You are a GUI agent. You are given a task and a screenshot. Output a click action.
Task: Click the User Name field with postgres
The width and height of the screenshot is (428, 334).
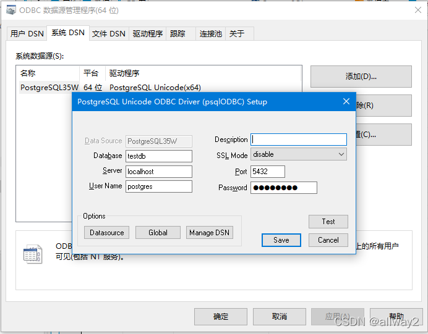point(159,186)
